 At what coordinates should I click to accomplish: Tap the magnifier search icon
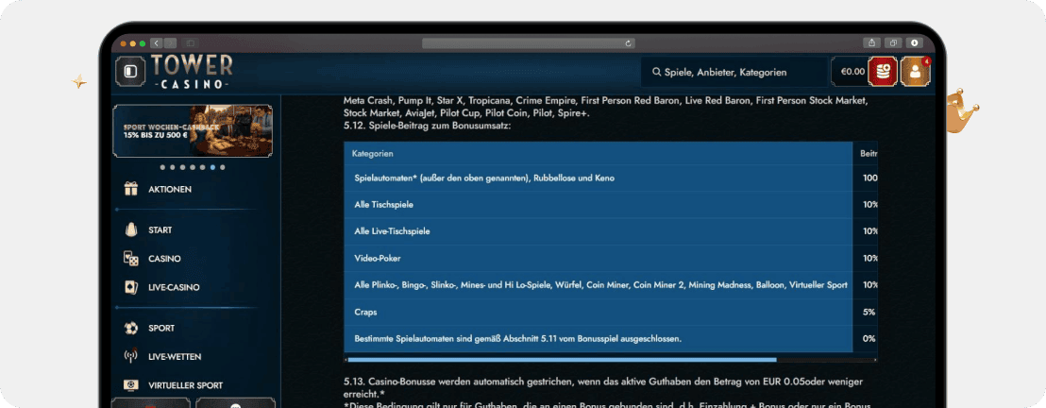tap(656, 72)
